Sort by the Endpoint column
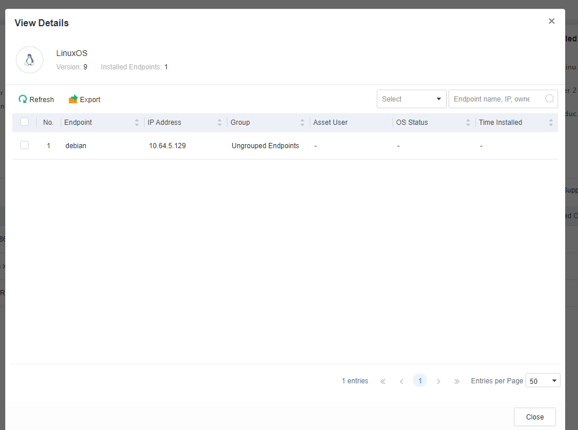 pyautogui.click(x=137, y=123)
